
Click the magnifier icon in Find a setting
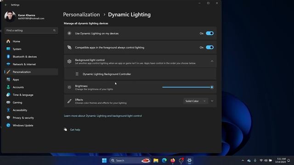54,30
